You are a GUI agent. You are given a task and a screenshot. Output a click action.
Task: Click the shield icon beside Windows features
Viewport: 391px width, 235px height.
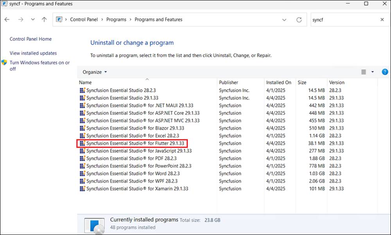(x=4, y=62)
